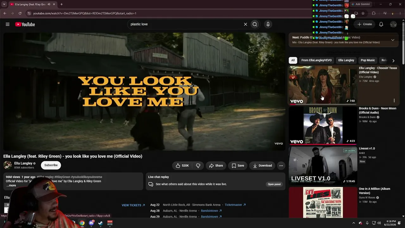This screenshot has width=405, height=228.
Task: Open the YouTube guide hamburger menu
Action: click(8, 24)
